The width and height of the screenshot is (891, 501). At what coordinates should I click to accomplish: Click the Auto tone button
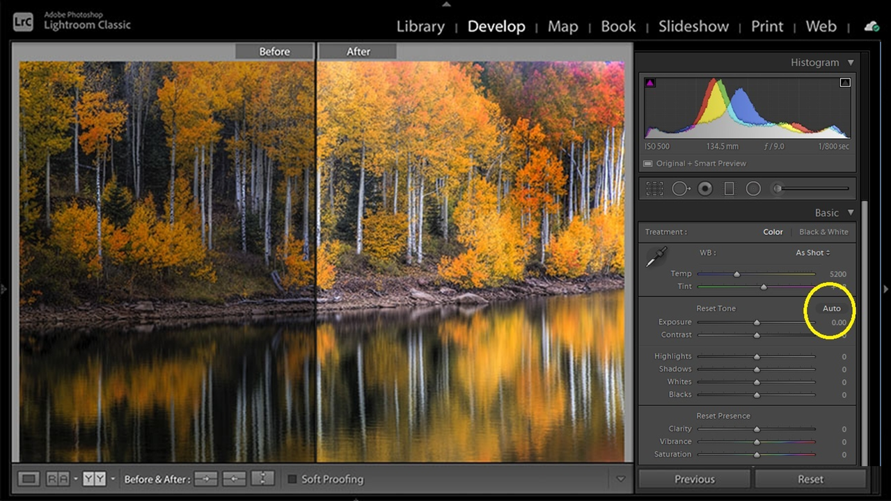(832, 308)
